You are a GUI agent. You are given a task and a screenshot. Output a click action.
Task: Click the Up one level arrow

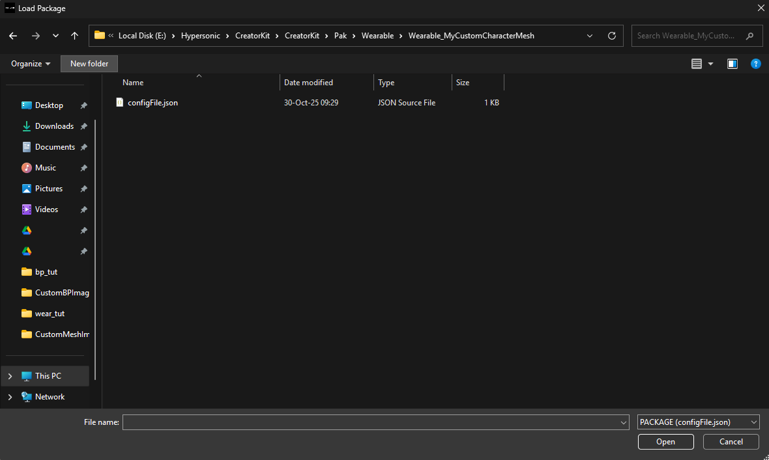(x=74, y=36)
